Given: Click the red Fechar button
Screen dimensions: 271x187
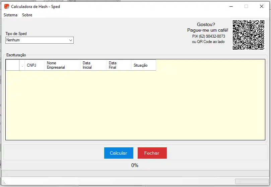Looking at the screenshot, I should click(x=152, y=153).
